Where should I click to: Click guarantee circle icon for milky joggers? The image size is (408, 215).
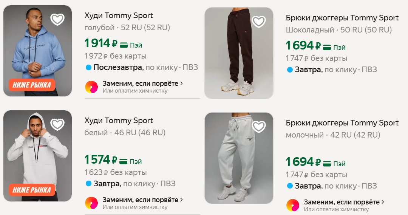pyautogui.click(x=293, y=205)
